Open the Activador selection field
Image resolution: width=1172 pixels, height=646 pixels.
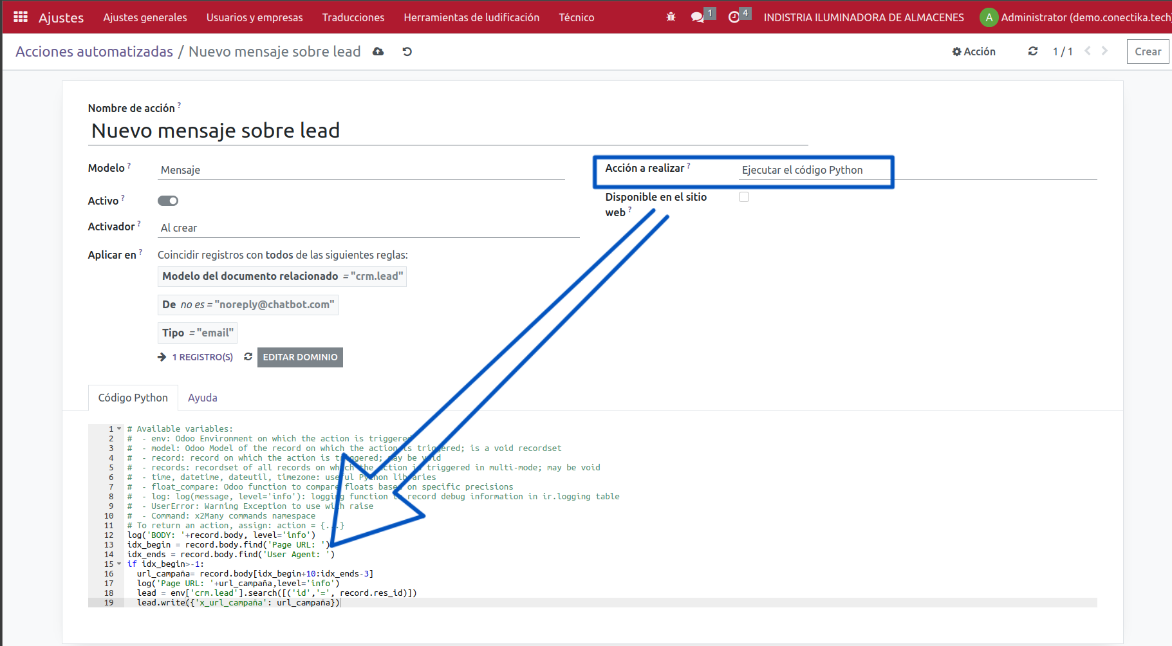tap(368, 228)
